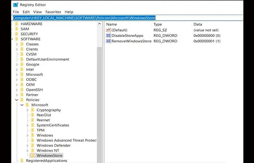
Task: Click the tree scrollbar up arrow
Action: click(x=99, y=24)
